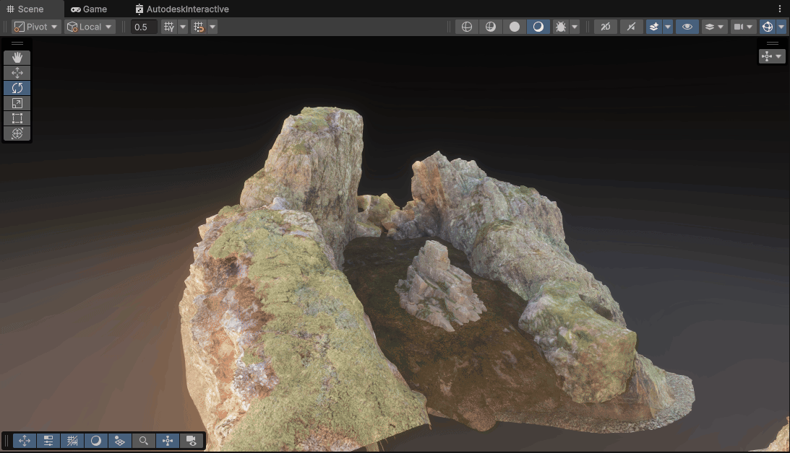The width and height of the screenshot is (790, 453).
Task: Choose the Scale tool
Action: pos(17,103)
